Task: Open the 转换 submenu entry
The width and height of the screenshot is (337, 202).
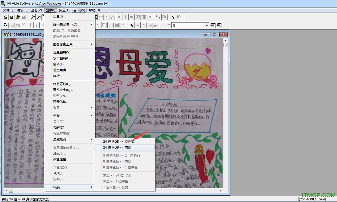Action: (x=69, y=187)
